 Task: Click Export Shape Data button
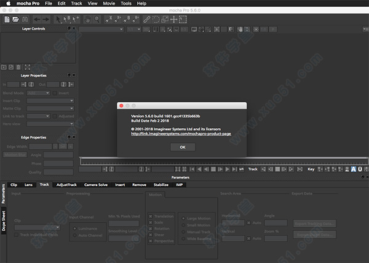coord(315,235)
